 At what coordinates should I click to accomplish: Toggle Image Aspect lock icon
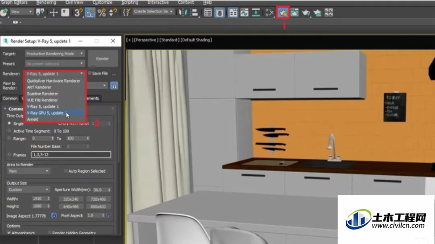point(54,215)
